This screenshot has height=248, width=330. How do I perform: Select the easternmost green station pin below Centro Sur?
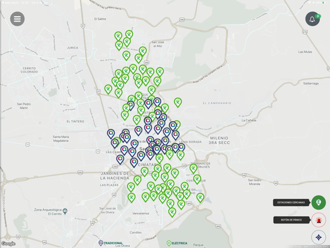[x=200, y=198]
